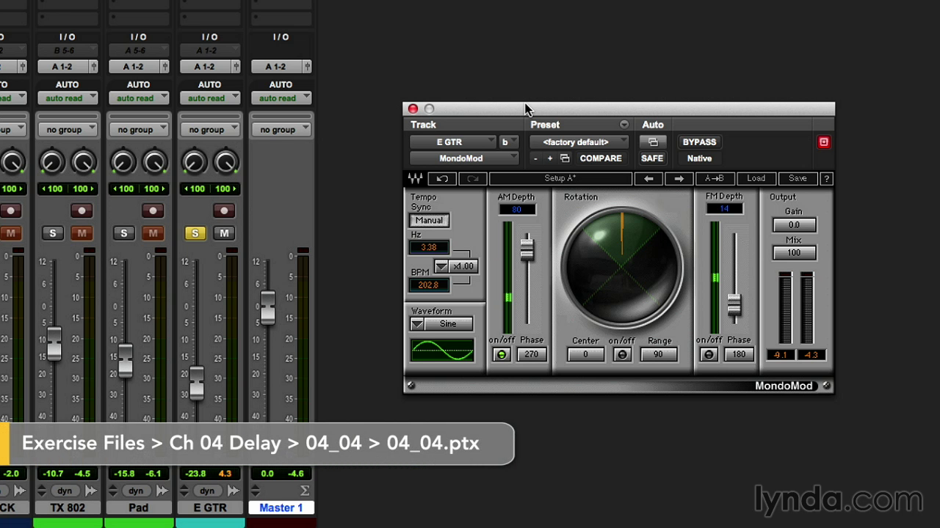Open TX 802 auto read dropdown

click(68, 98)
